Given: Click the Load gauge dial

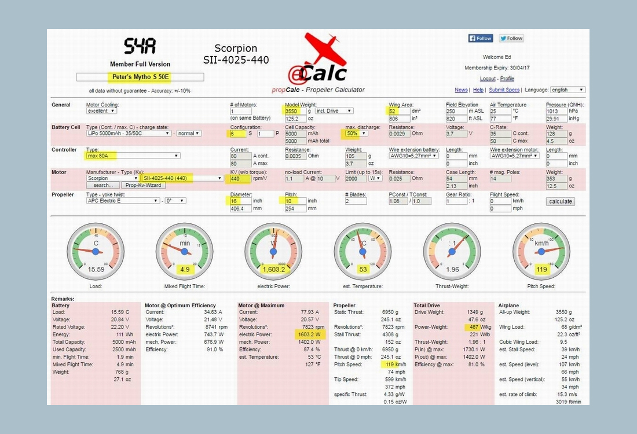Looking at the screenshot, I should click(96, 251).
